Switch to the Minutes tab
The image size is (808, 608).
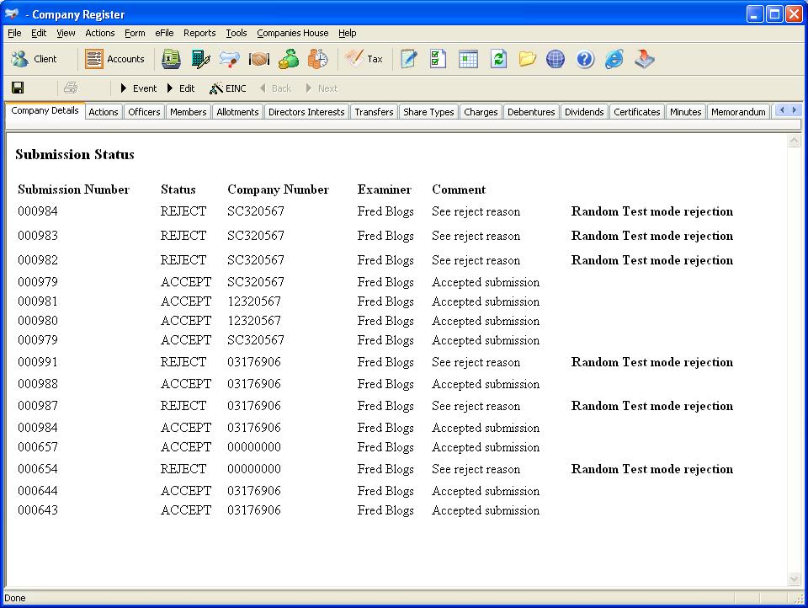[686, 112]
